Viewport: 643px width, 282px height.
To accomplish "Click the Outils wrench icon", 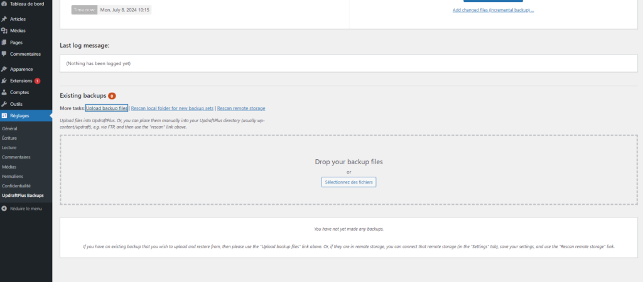I will [x=4, y=104].
